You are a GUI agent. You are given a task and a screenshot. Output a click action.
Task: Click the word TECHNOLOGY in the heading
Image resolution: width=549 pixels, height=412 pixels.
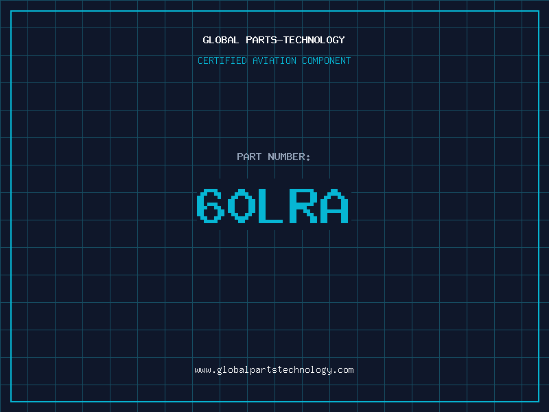click(x=314, y=40)
